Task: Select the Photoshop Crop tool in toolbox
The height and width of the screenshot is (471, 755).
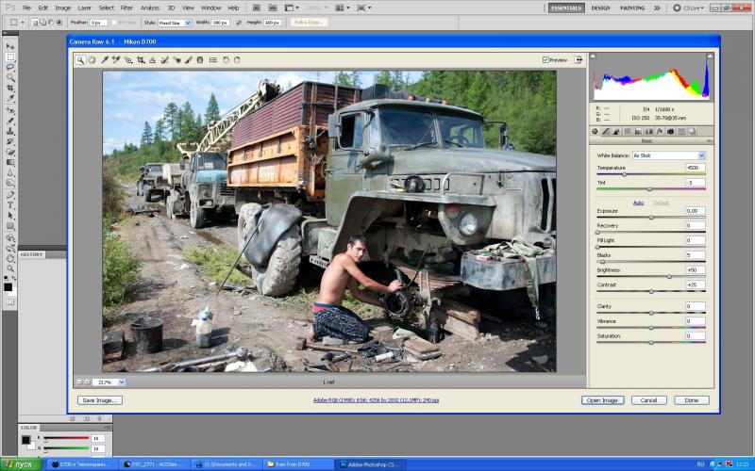Action: tap(10, 89)
